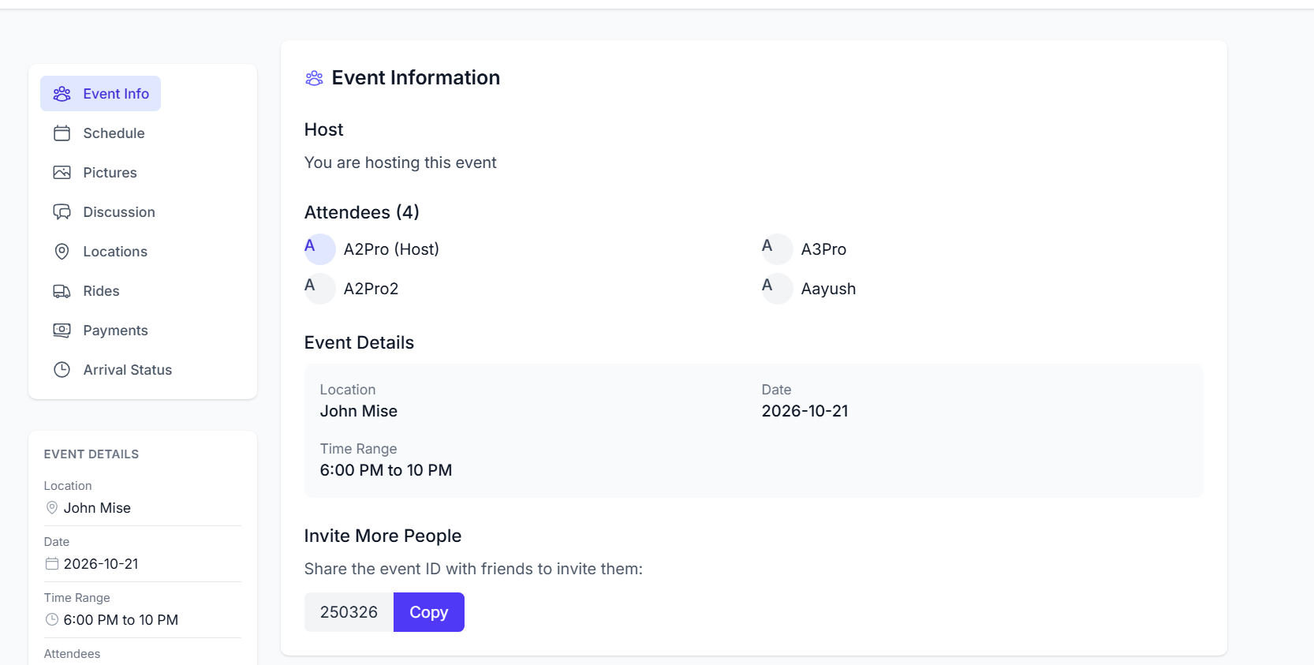
Task: Open the Schedule section
Action: point(114,133)
